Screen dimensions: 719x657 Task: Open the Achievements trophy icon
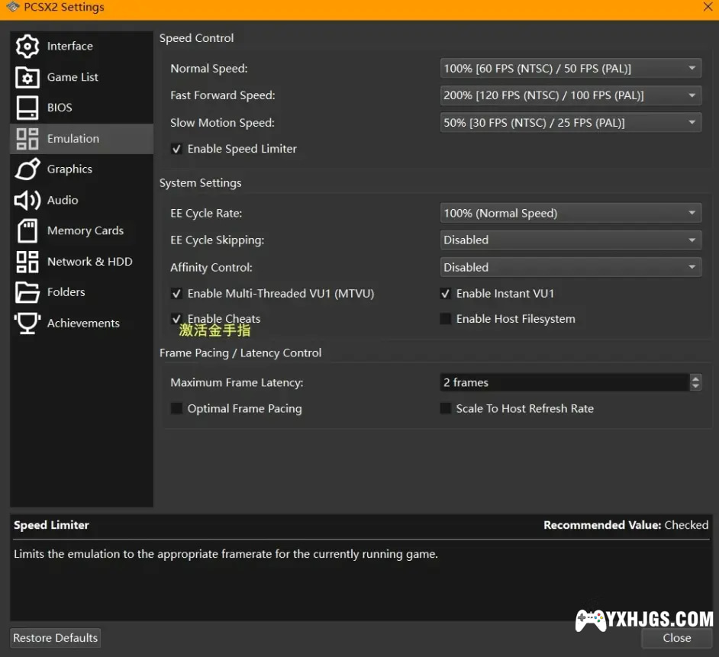click(x=27, y=323)
